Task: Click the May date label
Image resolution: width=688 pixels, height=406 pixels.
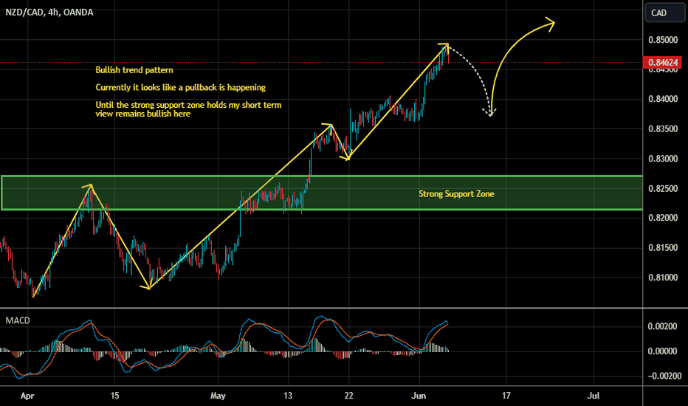Action: (x=218, y=396)
